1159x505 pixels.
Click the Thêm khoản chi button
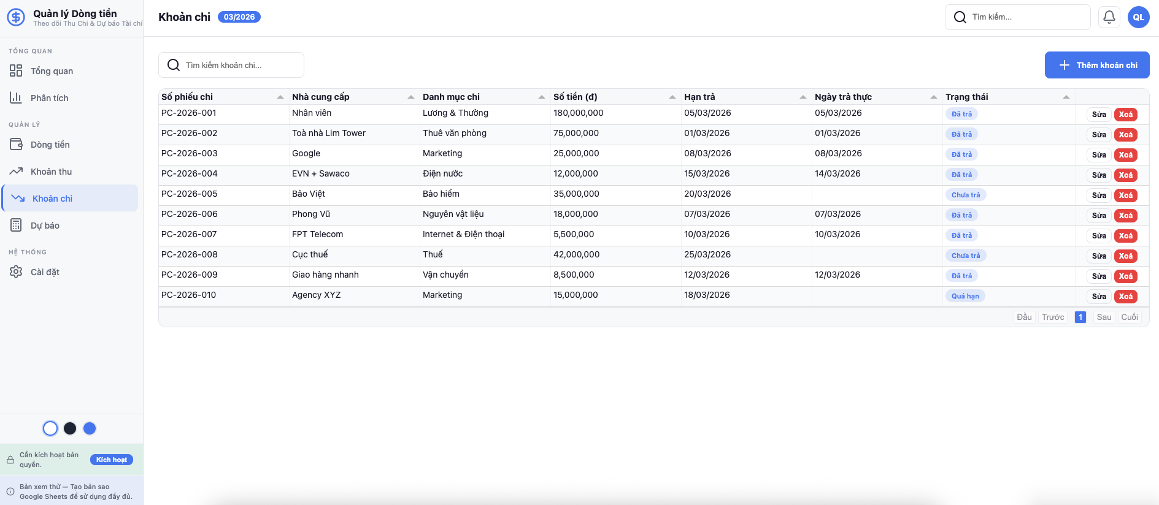click(x=1097, y=65)
